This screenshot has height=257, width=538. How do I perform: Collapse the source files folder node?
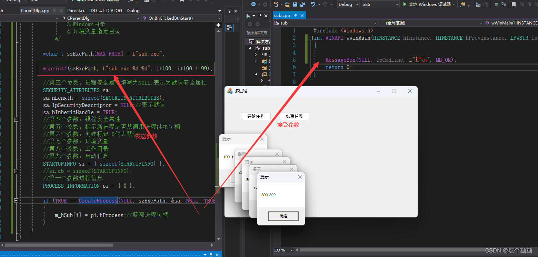tap(256, 74)
